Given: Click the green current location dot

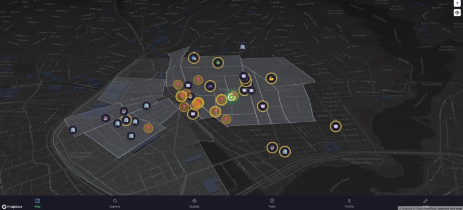Looking at the screenshot, I should click(x=231, y=98).
